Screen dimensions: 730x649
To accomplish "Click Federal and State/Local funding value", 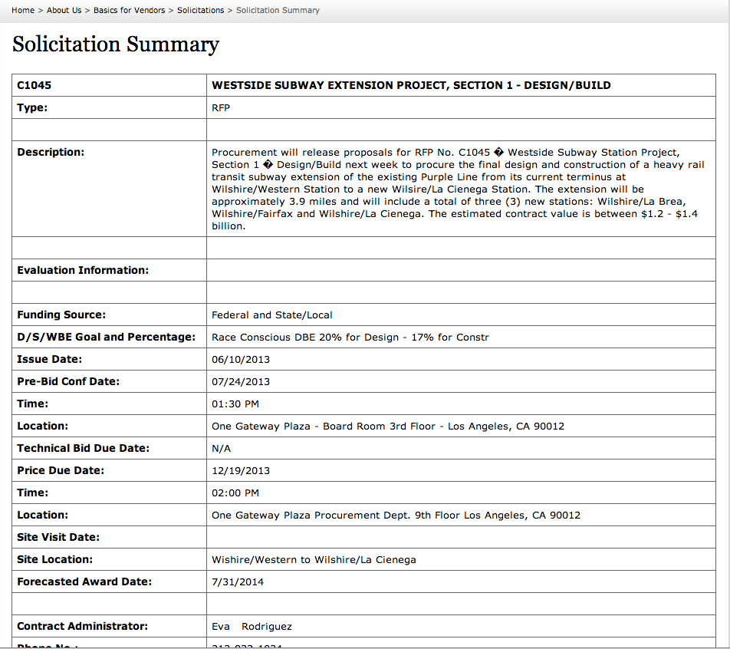I will 272,315.
